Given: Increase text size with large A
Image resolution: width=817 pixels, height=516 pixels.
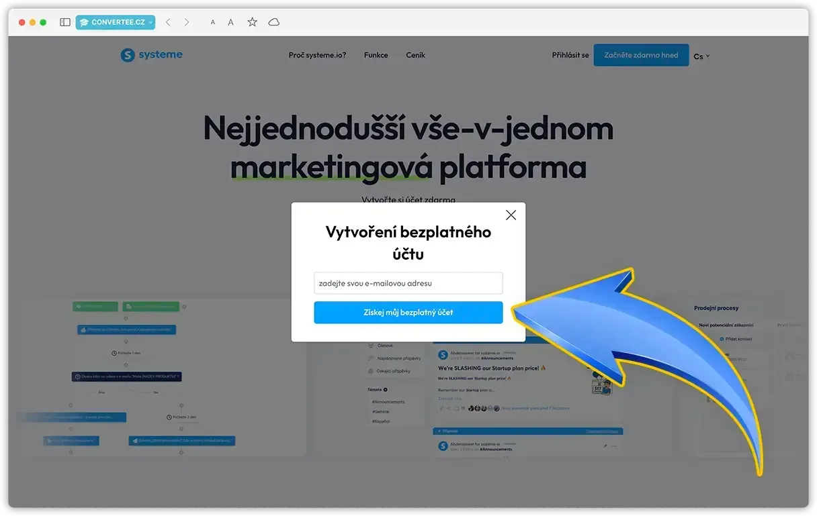Looking at the screenshot, I should pos(230,22).
